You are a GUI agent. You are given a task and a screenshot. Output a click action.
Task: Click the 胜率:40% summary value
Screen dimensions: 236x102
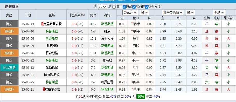[x=109, y=97]
